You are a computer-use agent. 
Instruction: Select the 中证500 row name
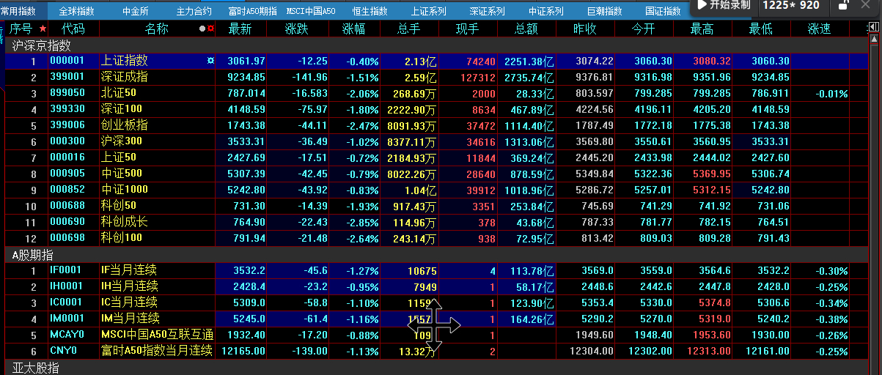point(122,174)
